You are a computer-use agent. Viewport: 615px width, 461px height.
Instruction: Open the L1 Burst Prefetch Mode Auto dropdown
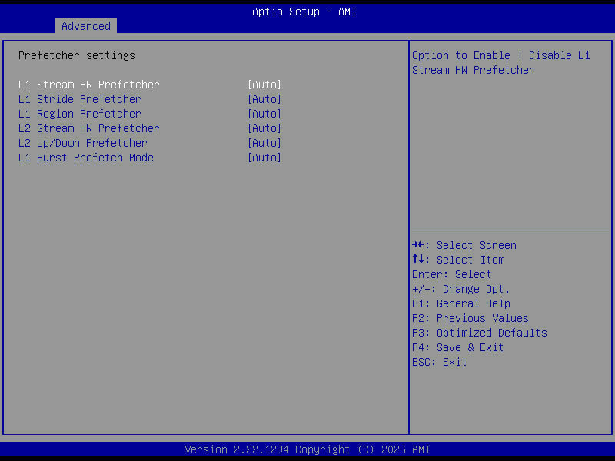click(264, 158)
